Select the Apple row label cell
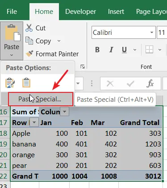 pos(25,134)
